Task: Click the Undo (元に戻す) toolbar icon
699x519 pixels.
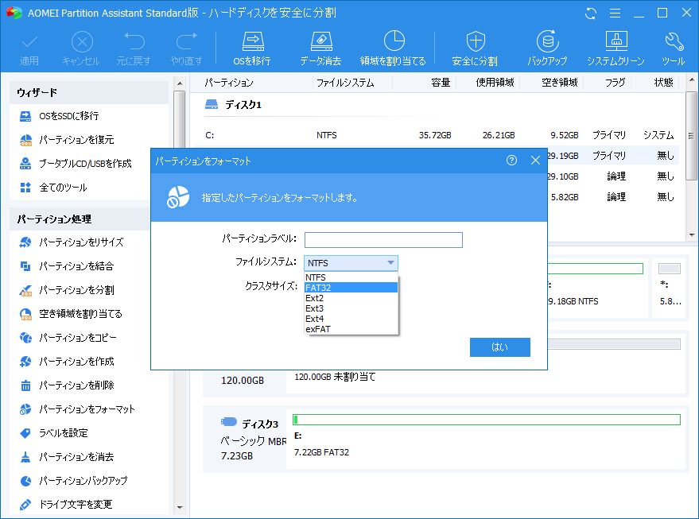Action: click(134, 41)
